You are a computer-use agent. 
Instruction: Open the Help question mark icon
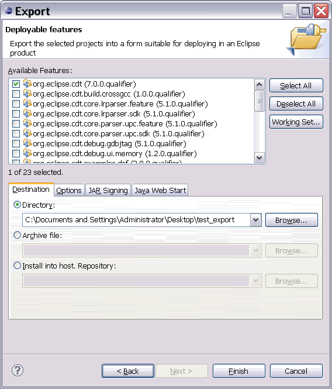18,371
